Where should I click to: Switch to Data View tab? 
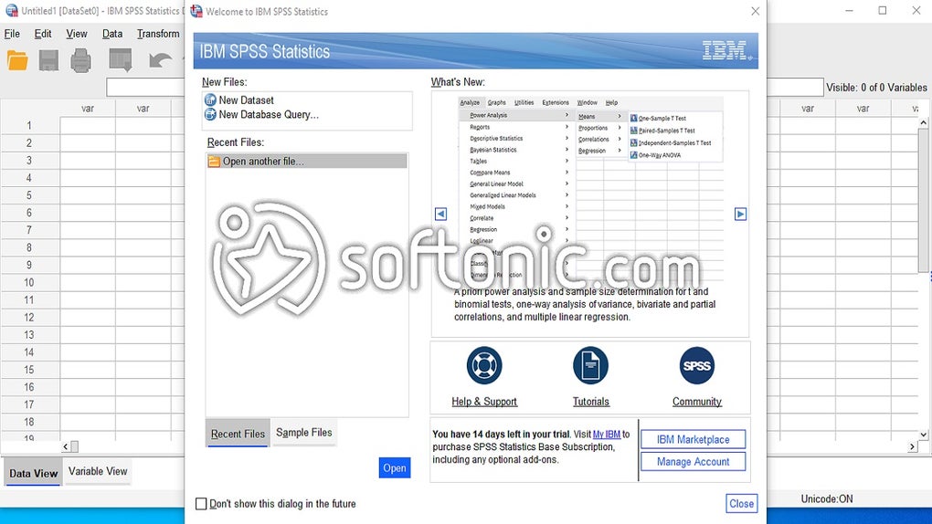click(33, 474)
